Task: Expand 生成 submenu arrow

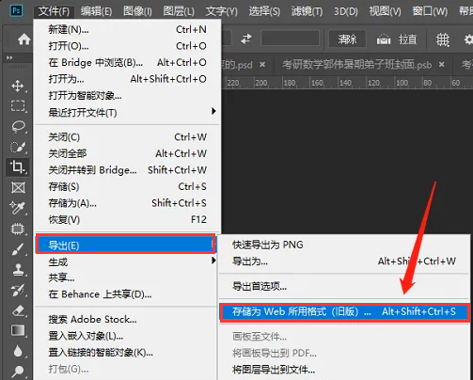Action: [x=213, y=261]
